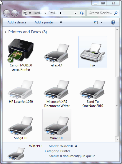Show more toolbar commands chevron

[61, 22]
